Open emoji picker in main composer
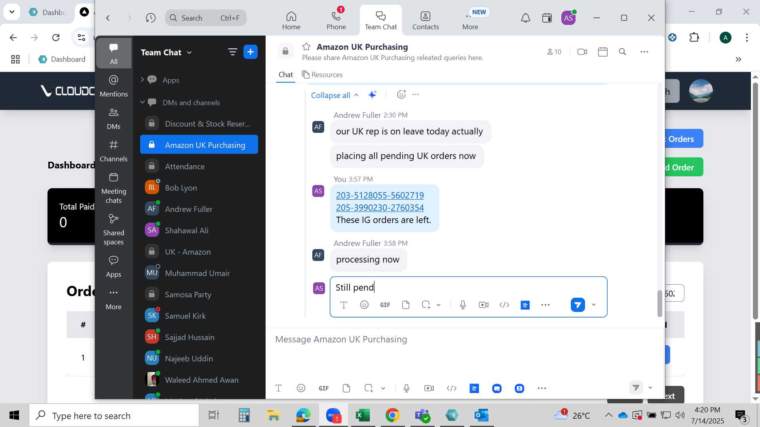 pyautogui.click(x=301, y=388)
